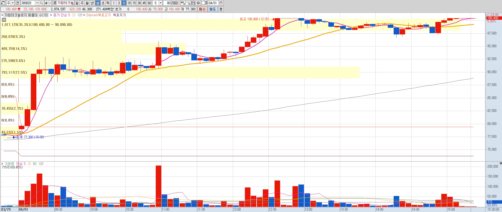Click the 목표저가 purple legend label
The image size is (502, 212).
tap(119, 15)
